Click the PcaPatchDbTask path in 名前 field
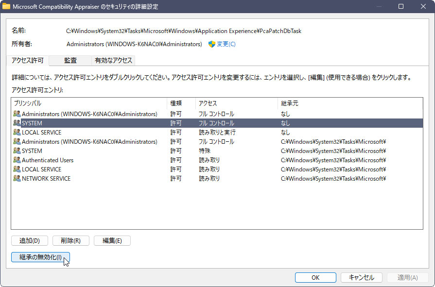Viewport: 435px width, 287px height. tap(184, 31)
